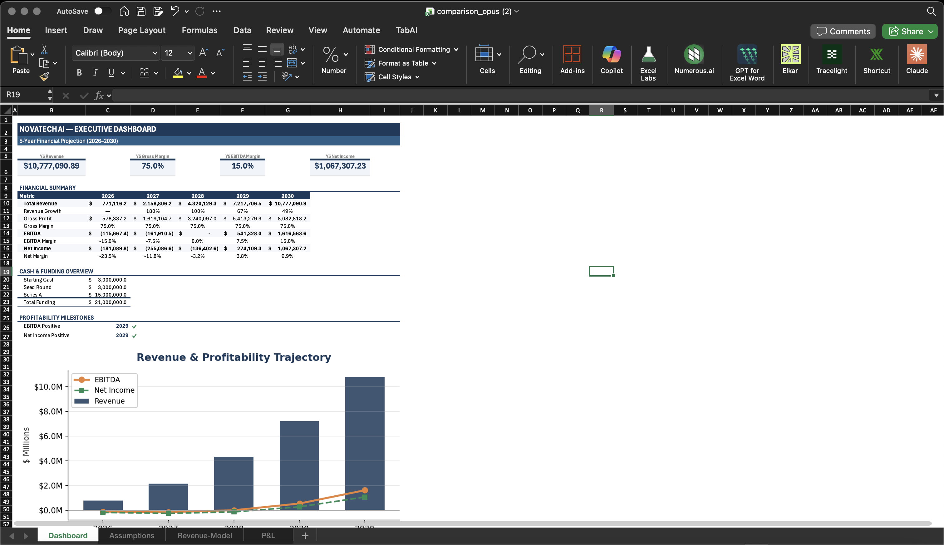Image resolution: width=944 pixels, height=545 pixels.
Task: Click the Comments button
Action: [x=843, y=32]
